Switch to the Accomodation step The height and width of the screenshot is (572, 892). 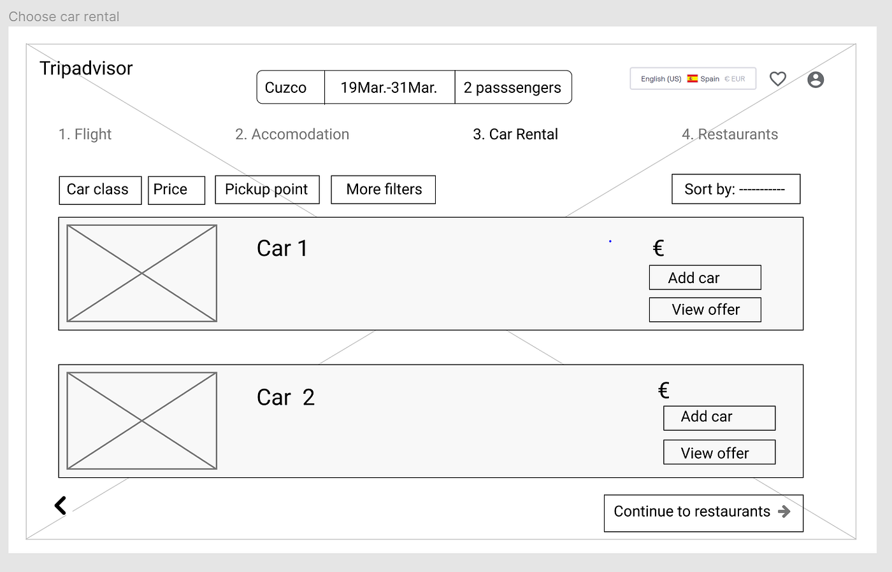pos(292,134)
